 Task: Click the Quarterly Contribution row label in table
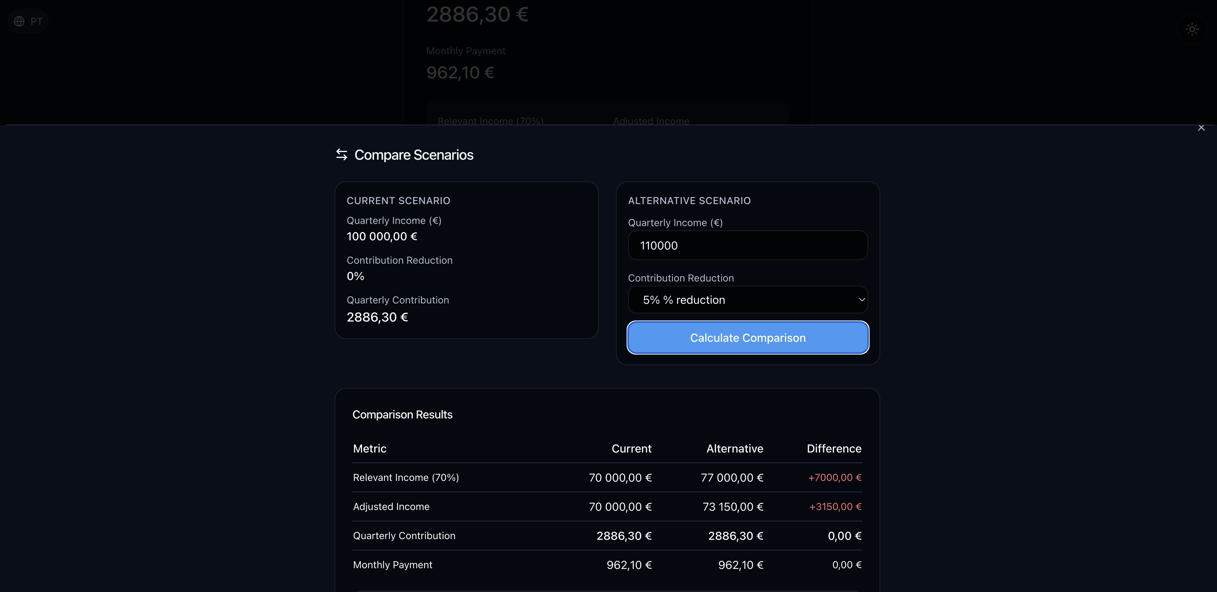pyautogui.click(x=404, y=536)
